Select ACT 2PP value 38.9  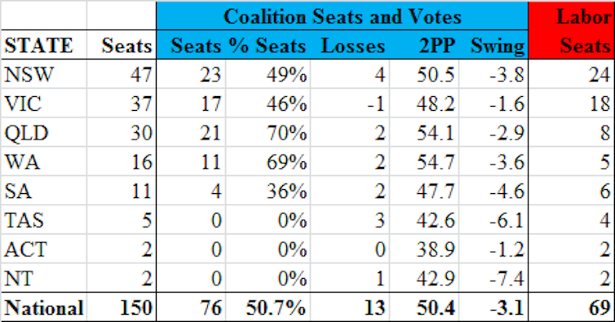436,249
